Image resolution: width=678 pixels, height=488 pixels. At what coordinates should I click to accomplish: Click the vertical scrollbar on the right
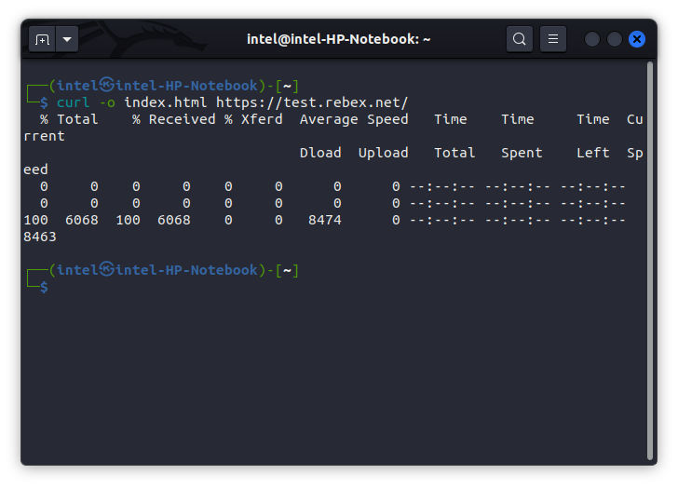coord(649,261)
